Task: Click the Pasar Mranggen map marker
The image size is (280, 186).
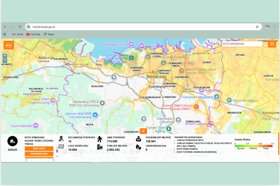Action: tap(229, 100)
